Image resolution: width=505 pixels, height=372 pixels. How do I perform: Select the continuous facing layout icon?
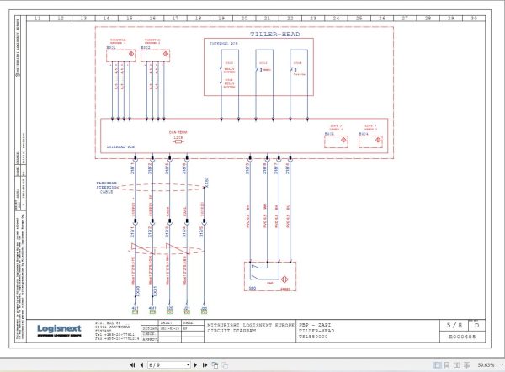[x=466, y=365]
